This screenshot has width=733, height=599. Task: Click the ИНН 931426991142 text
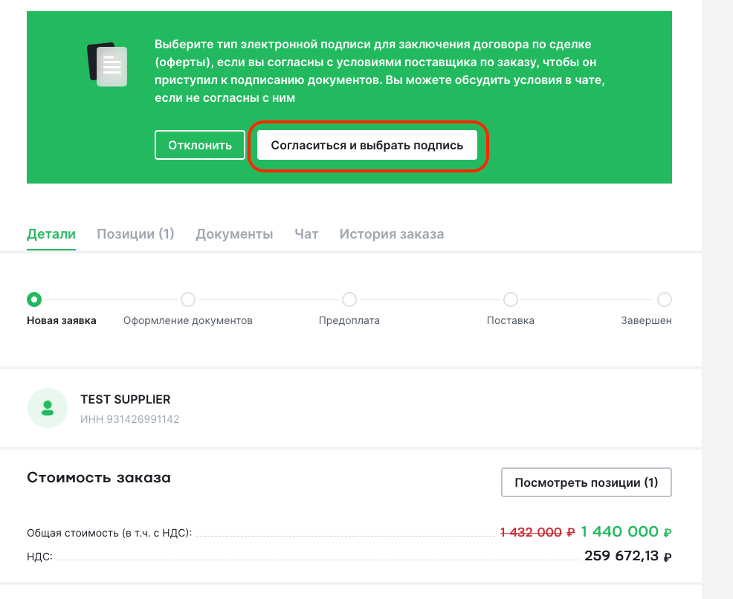[x=129, y=419]
